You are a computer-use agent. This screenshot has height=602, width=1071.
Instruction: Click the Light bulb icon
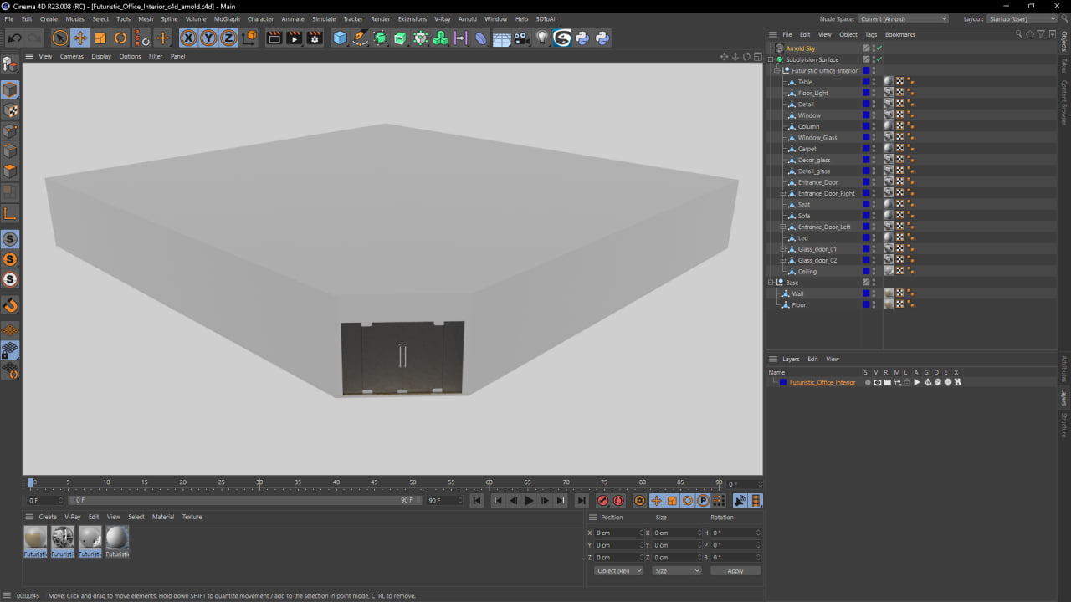point(542,38)
